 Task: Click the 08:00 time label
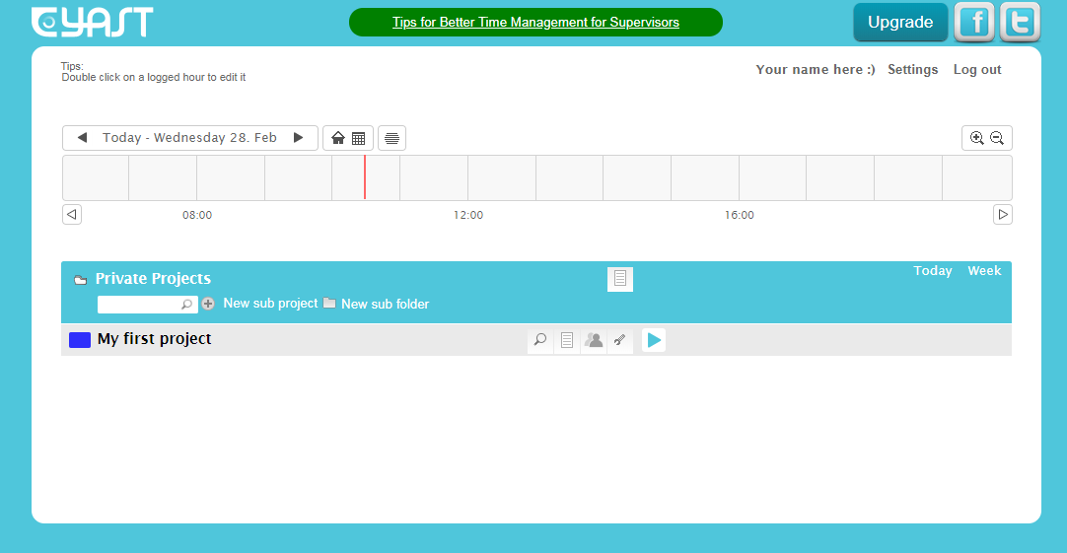(197, 215)
